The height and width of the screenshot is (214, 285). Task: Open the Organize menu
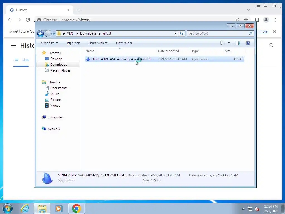tap(50, 43)
